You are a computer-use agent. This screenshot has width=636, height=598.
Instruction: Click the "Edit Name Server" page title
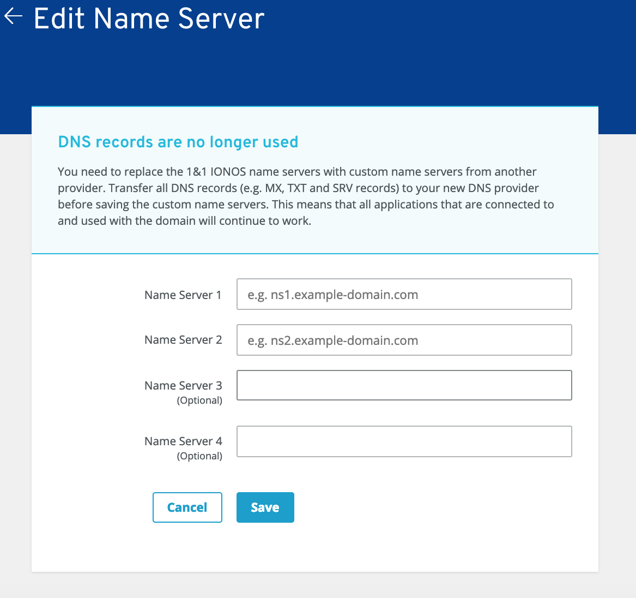coord(149,19)
